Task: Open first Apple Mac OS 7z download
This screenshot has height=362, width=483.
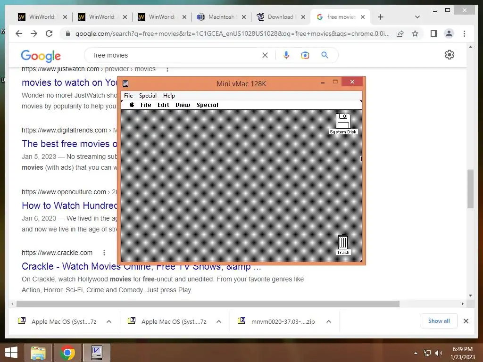Action: (64, 321)
